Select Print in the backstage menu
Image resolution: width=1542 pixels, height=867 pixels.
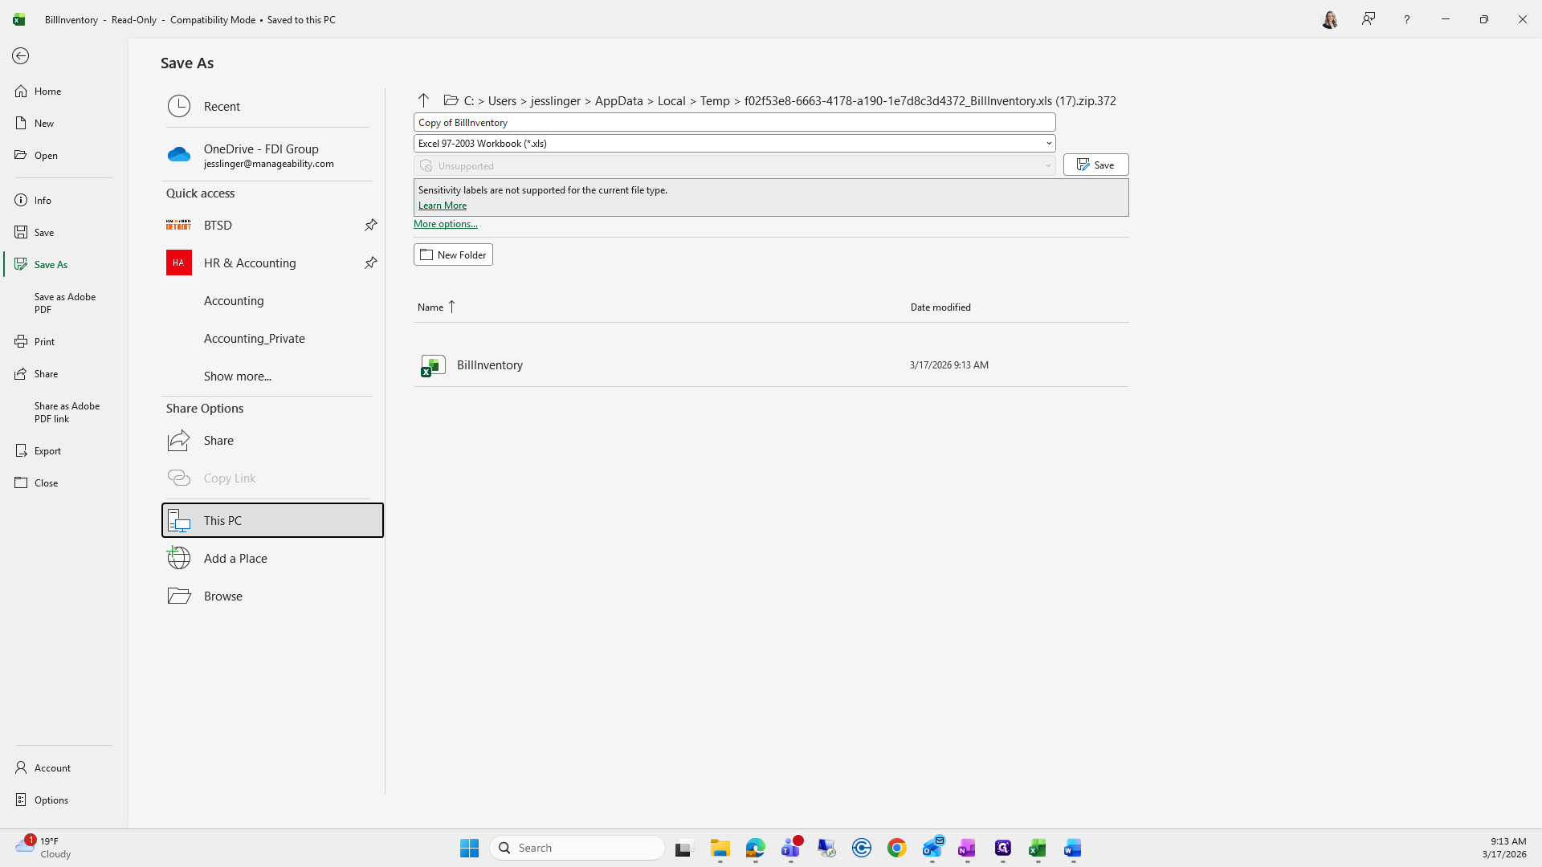44,342
